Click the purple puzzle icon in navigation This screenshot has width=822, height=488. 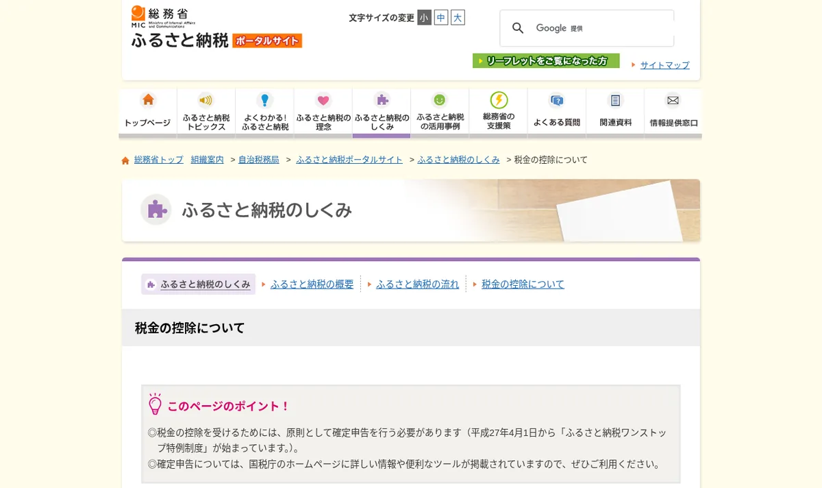[x=382, y=100]
